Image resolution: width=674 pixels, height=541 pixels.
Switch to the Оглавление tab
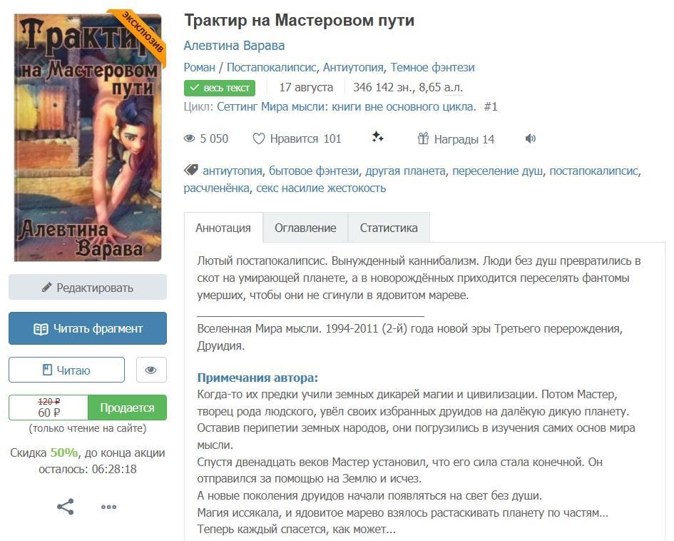(305, 228)
